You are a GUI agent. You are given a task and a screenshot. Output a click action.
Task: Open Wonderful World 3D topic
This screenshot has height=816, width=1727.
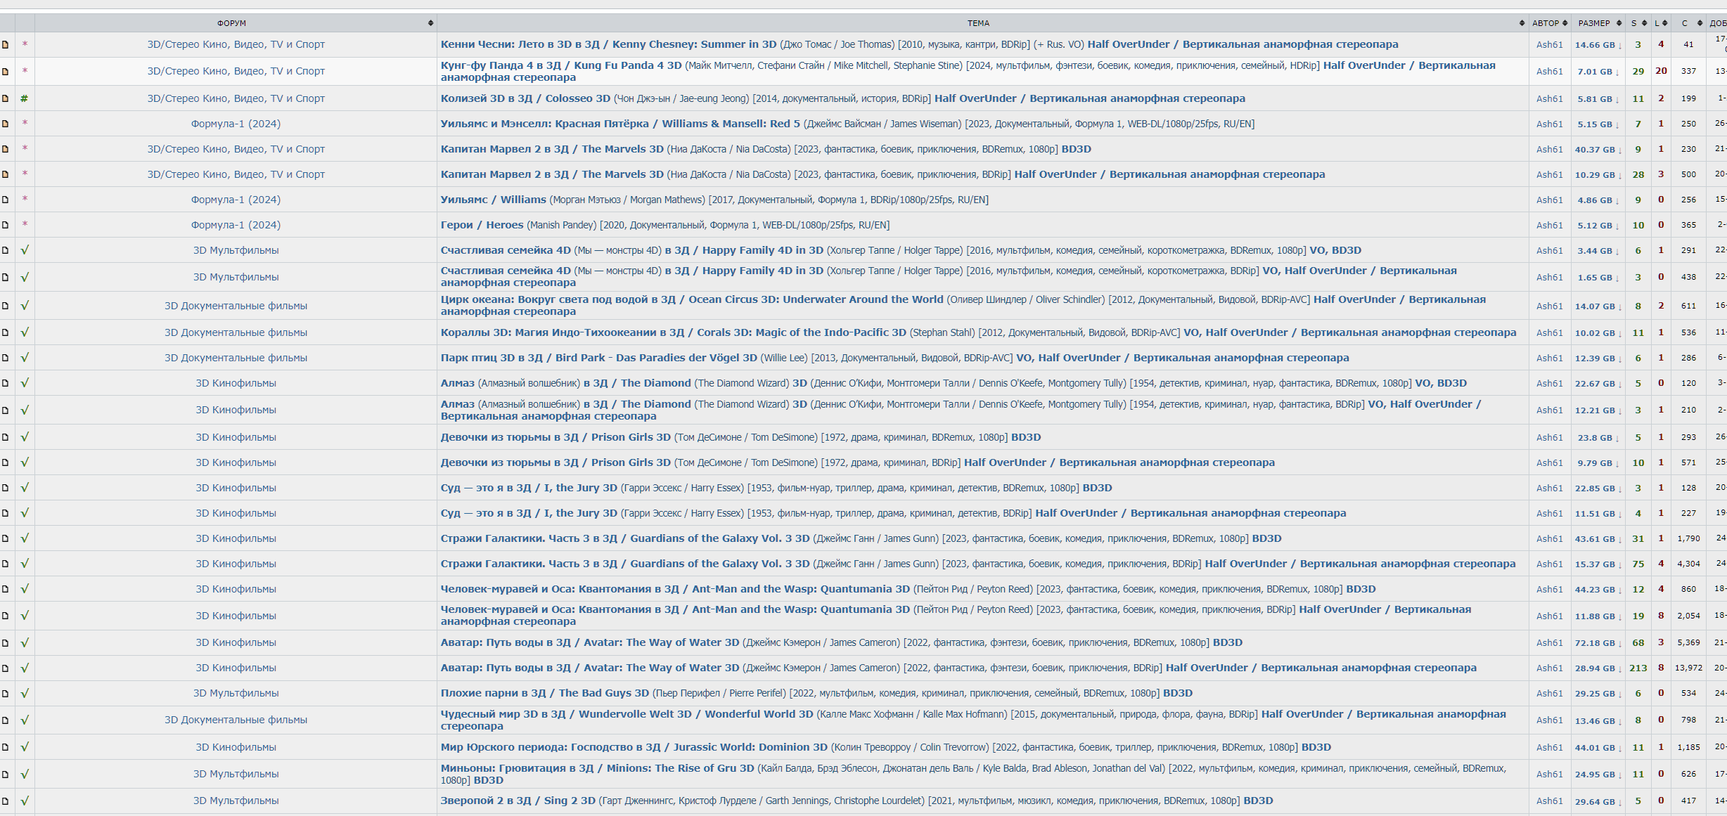pos(973,720)
